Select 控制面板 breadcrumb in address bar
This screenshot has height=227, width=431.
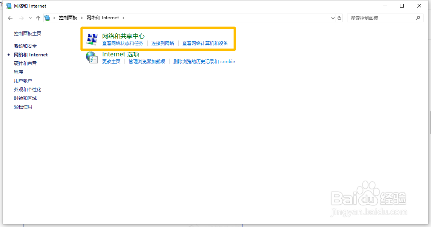tap(68, 18)
